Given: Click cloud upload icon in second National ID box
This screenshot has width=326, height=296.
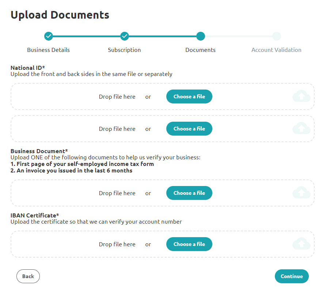Looking at the screenshot, I should tap(302, 128).
